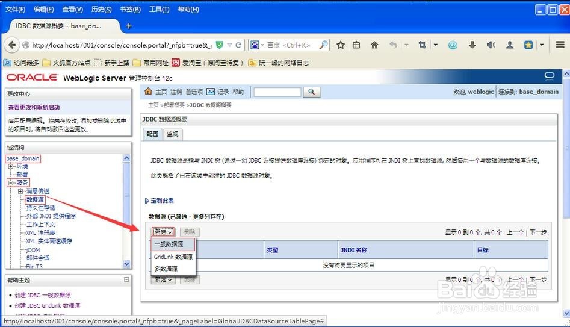Expand the 环境 tree node
The width and height of the screenshot is (570, 327).
pyautogui.click(x=11, y=166)
